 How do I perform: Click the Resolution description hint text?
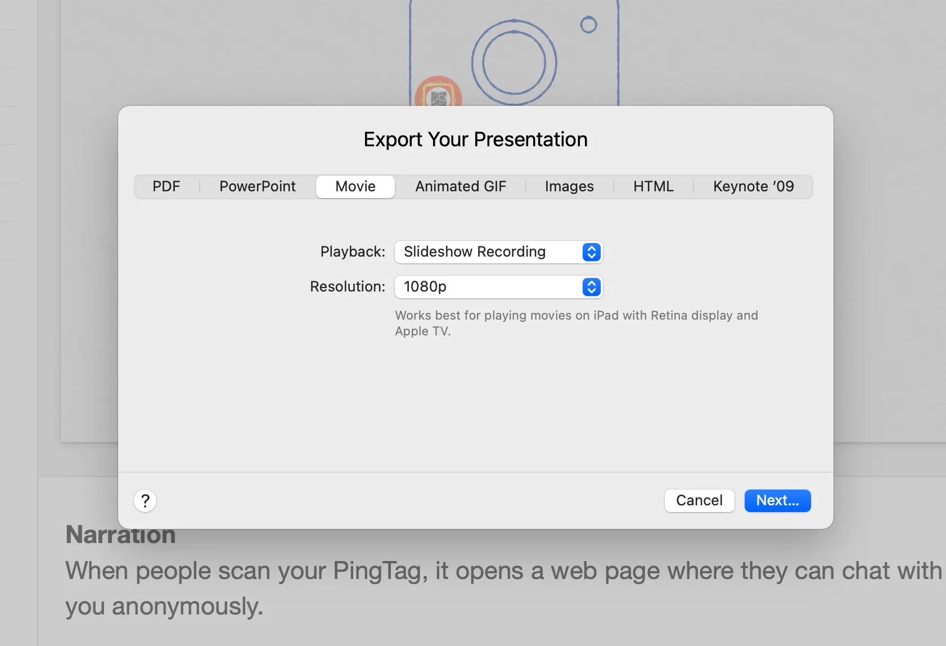point(576,323)
